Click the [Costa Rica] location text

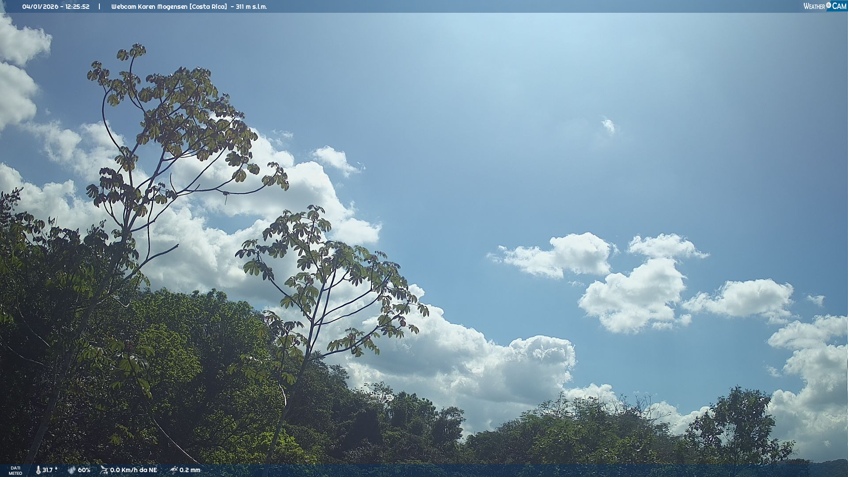pos(208,7)
